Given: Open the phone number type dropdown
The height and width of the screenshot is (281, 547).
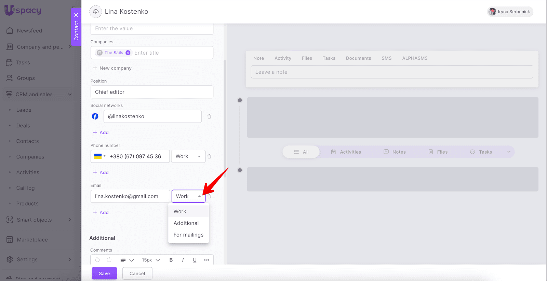Looking at the screenshot, I should [x=188, y=156].
